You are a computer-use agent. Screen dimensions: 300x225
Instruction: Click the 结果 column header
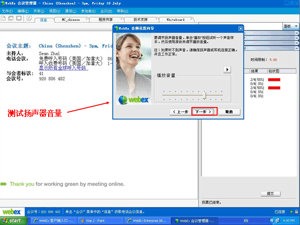tap(258, 71)
